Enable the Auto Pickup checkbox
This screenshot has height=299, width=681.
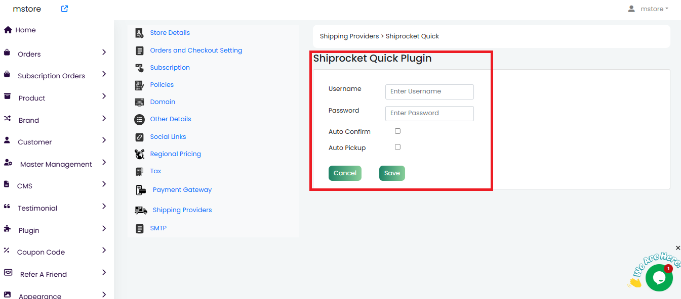[397, 147]
